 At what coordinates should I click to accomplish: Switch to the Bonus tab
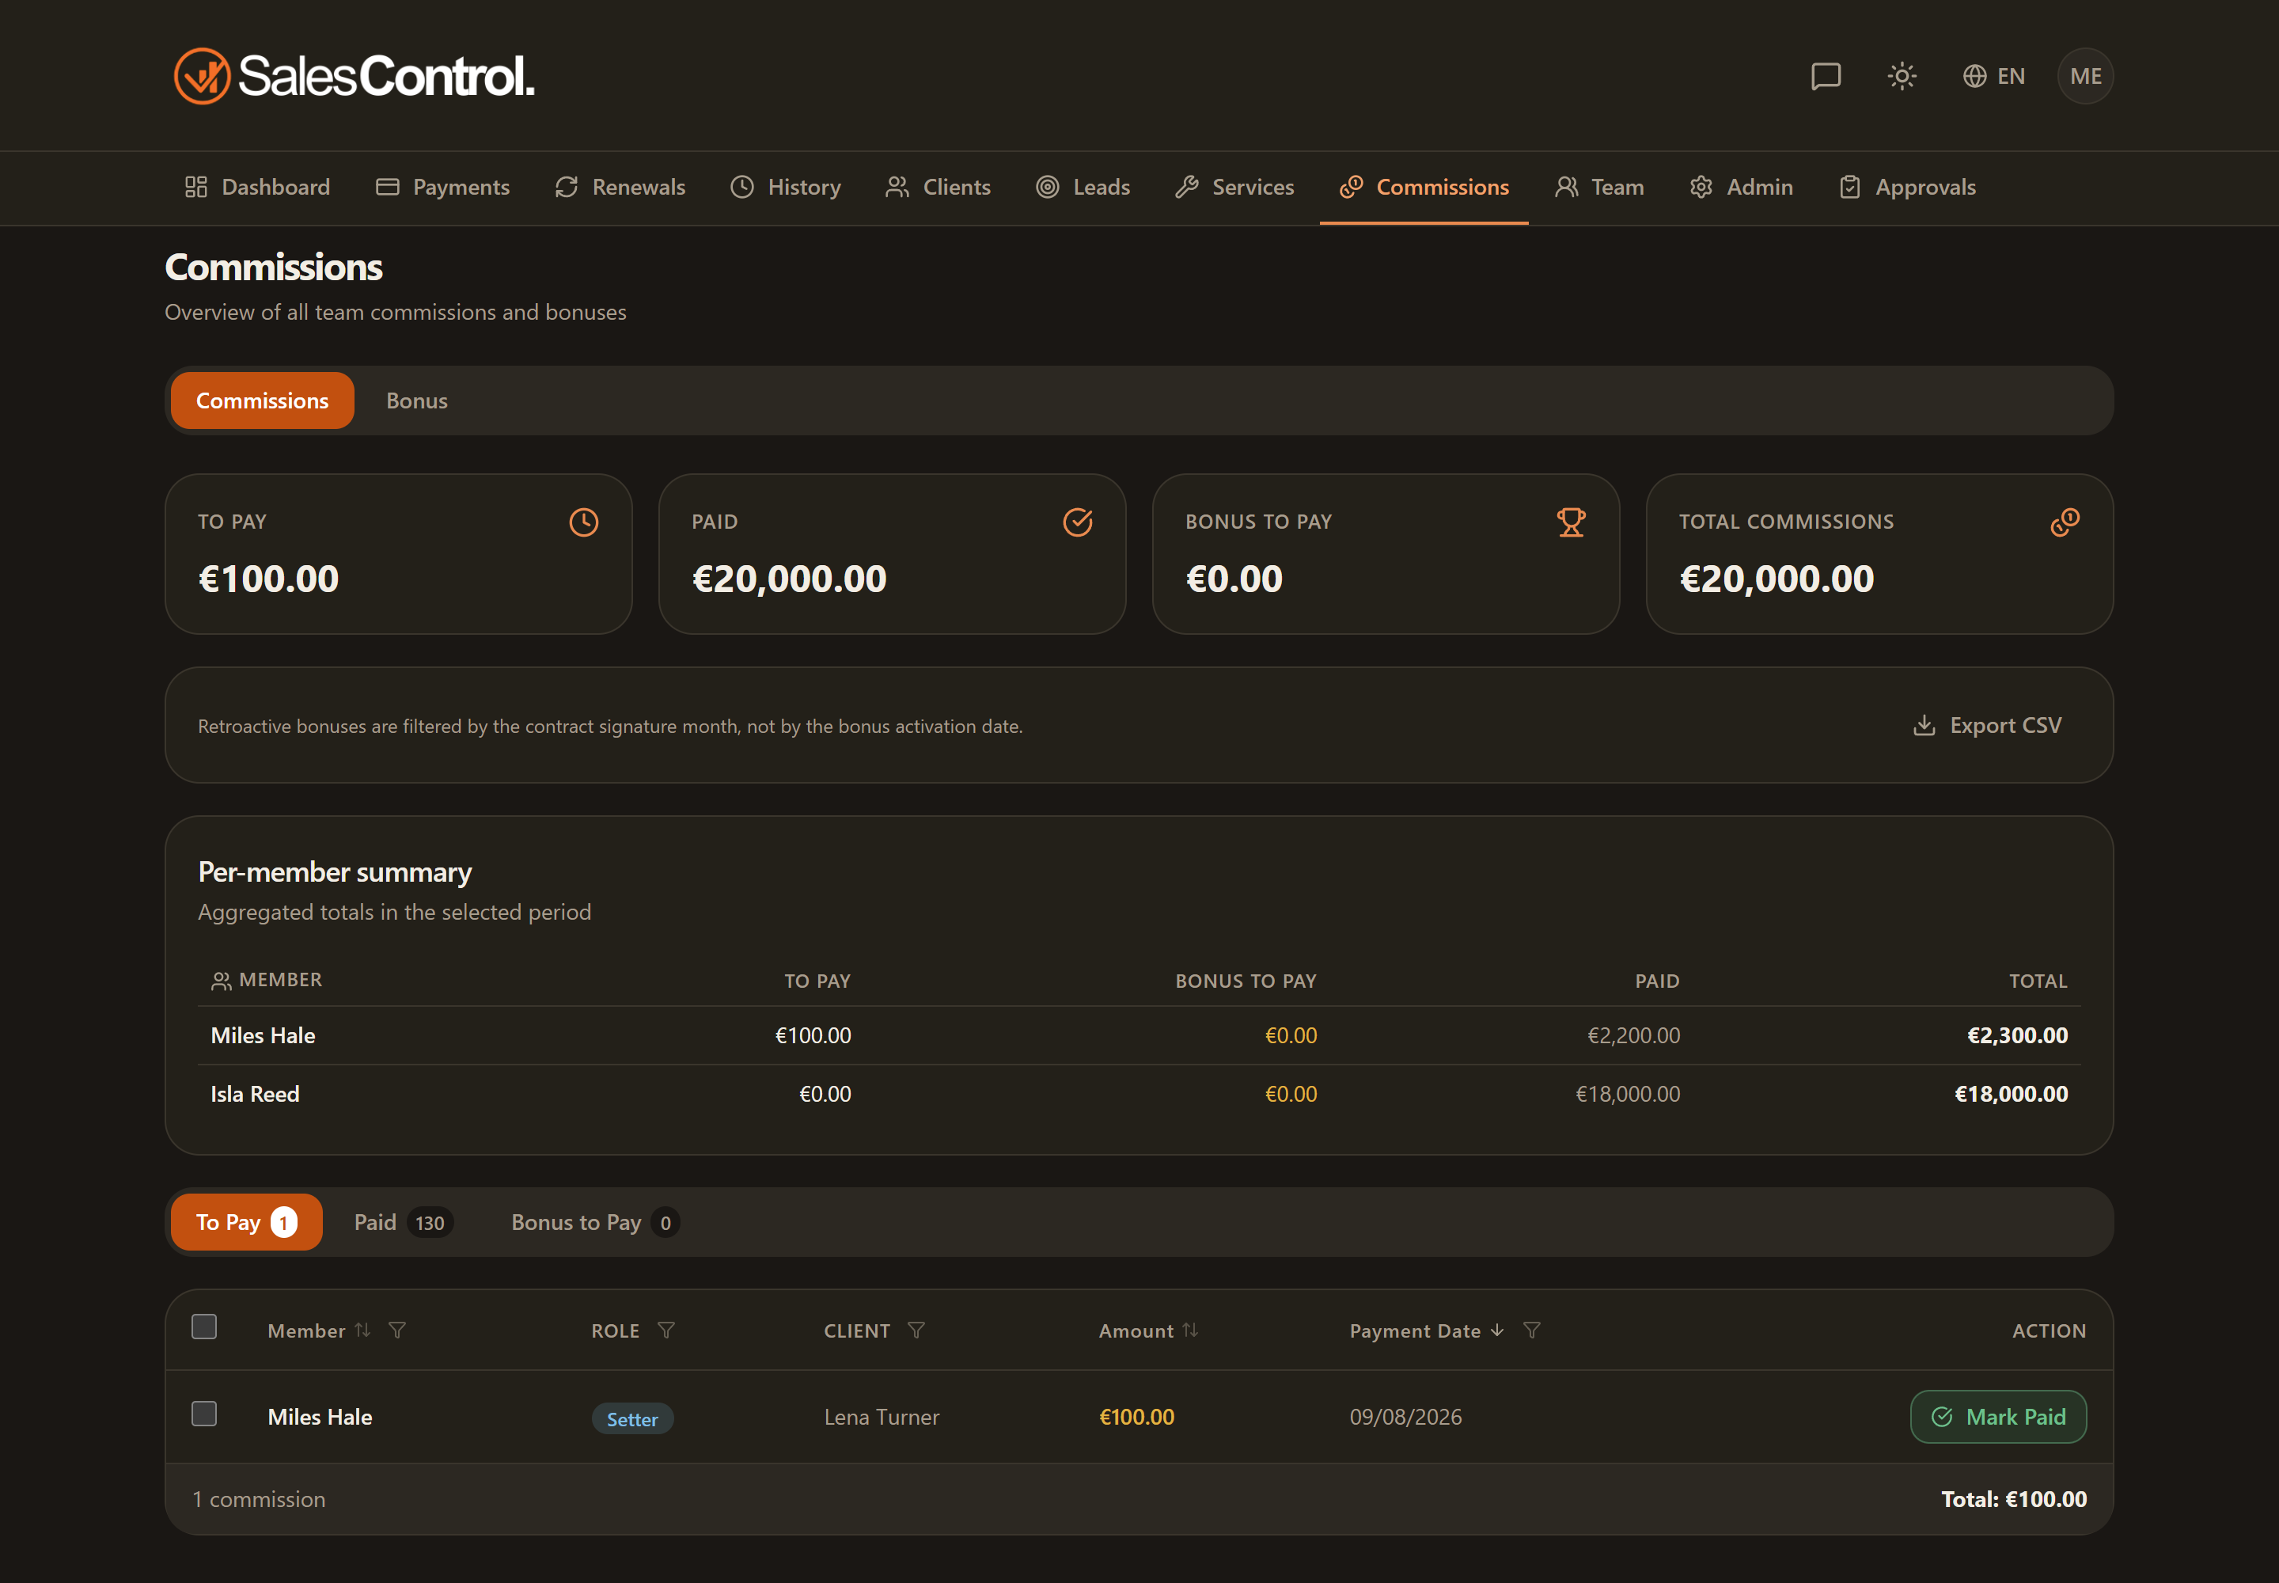point(416,400)
